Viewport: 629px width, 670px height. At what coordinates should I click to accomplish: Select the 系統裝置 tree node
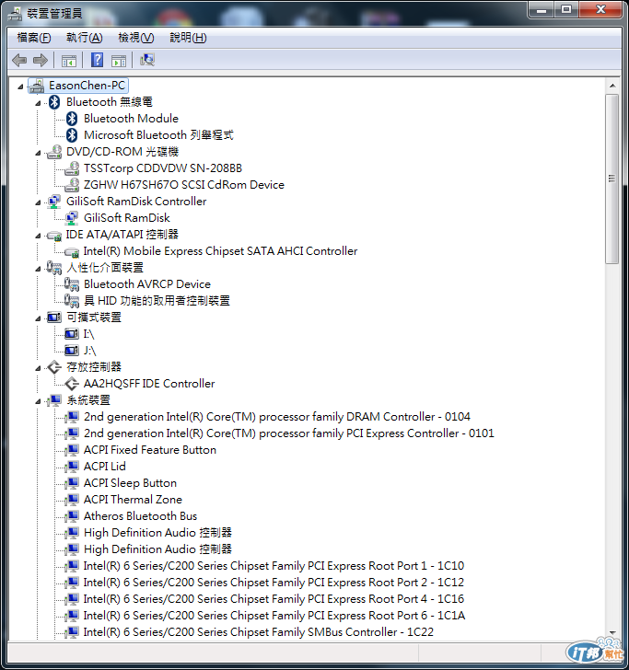coord(88,400)
